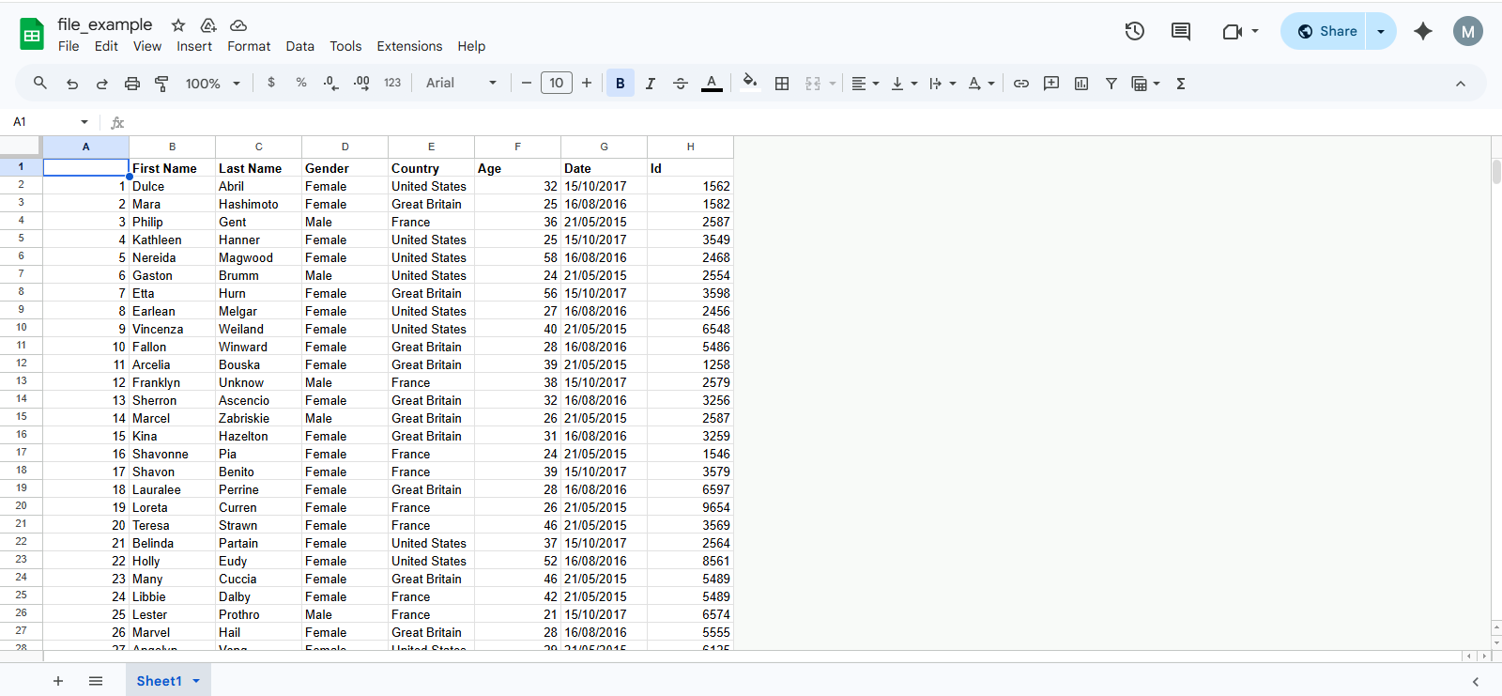
Task: Open the side panel arrow
Action: point(1476,682)
